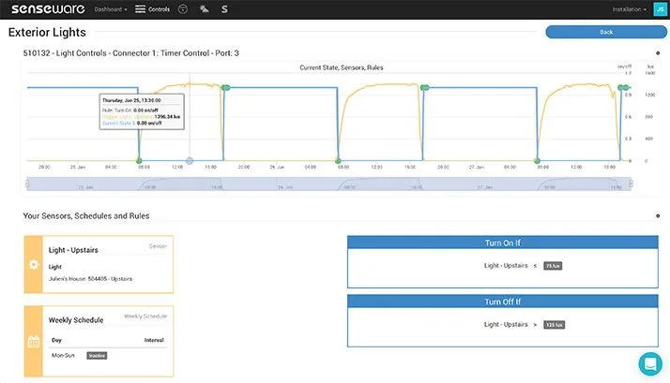Click the Weekly Schedule card title
670x383 pixels.
click(76, 320)
